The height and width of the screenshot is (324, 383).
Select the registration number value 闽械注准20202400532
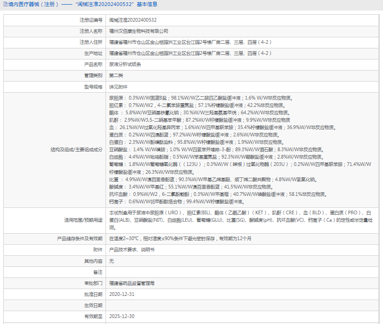[x=133, y=20]
